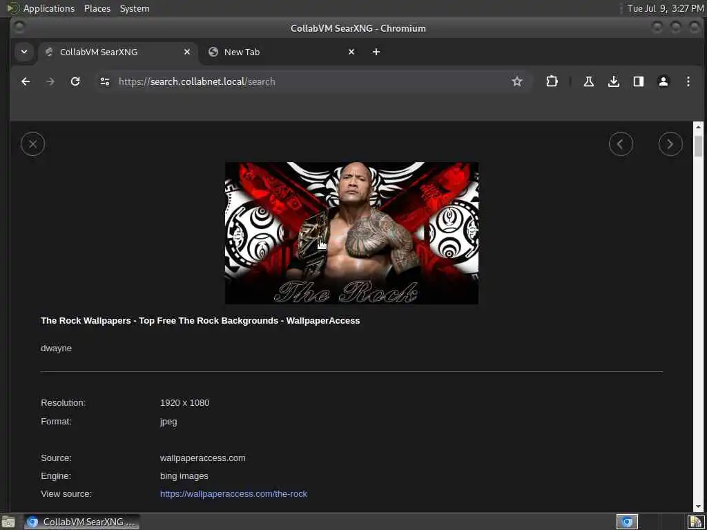Click the 'bing images' engine value
The image size is (707, 530).
tap(184, 476)
